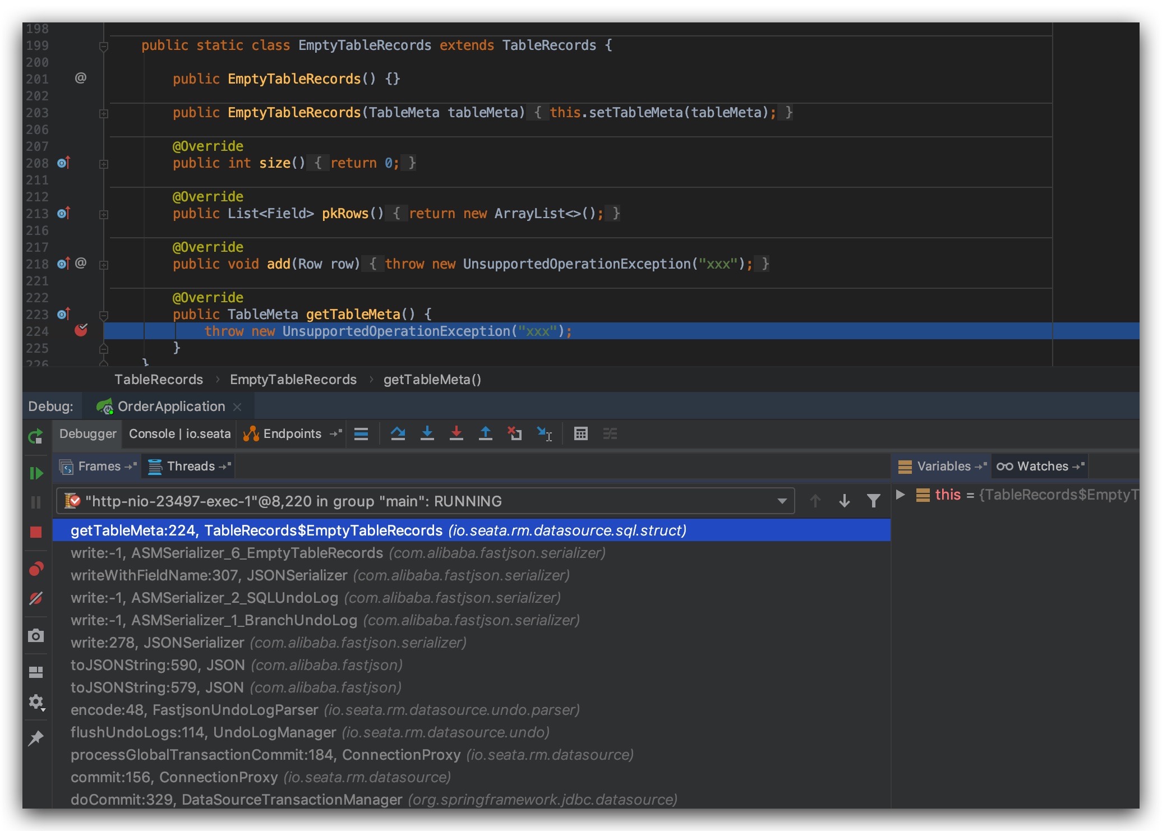Pin the debugger tool window tab
1162x831 pixels.
[35, 737]
